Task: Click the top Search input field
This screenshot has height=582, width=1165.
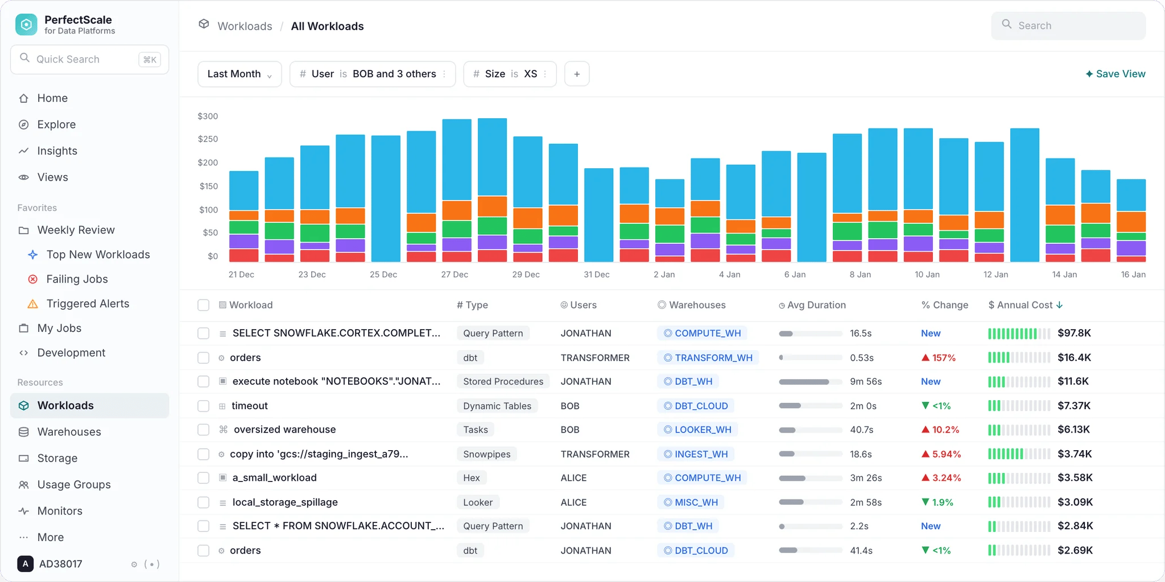Action: click(1068, 26)
